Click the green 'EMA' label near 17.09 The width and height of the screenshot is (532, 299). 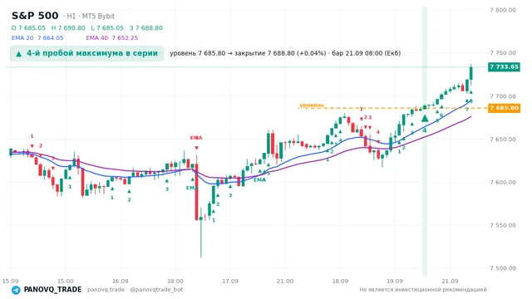coord(259,180)
